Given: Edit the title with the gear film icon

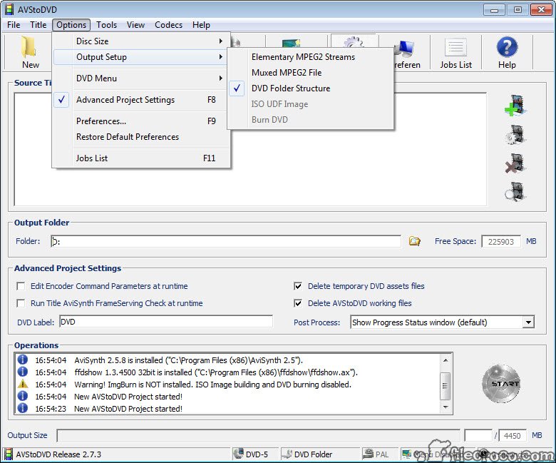Looking at the screenshot, I should point(515,134).
